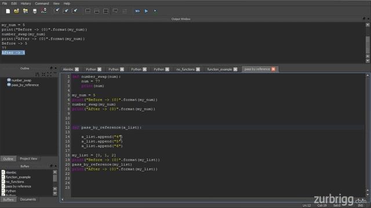Switch to the Outline bottom tab
The width and height of the screenshot is (371, 208).
click(8, 159)
